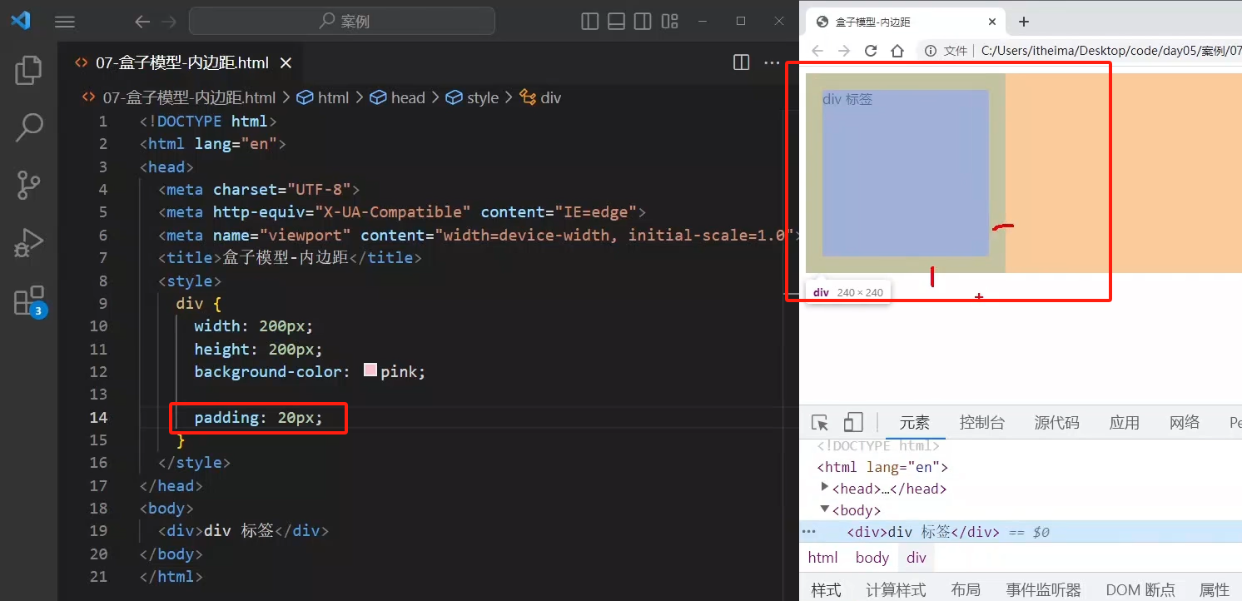Click div in the DevTools breadcrumb
The height and width of the screenshot is (601, 1242).
click(917, 558)
